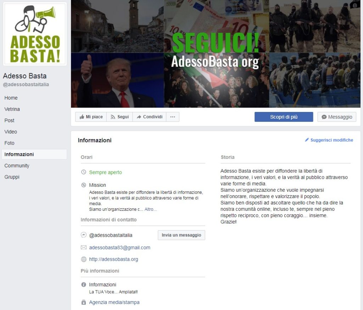Open the Agenzia media/stampa category link

115,302
